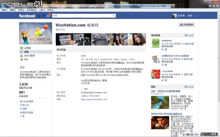Click the Mobile01 page name link
Screen dimensions: 220x137
(x=166, y=41)
